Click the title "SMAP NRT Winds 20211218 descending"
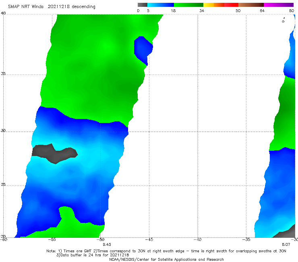298x262 pixels. click(52, 6)
